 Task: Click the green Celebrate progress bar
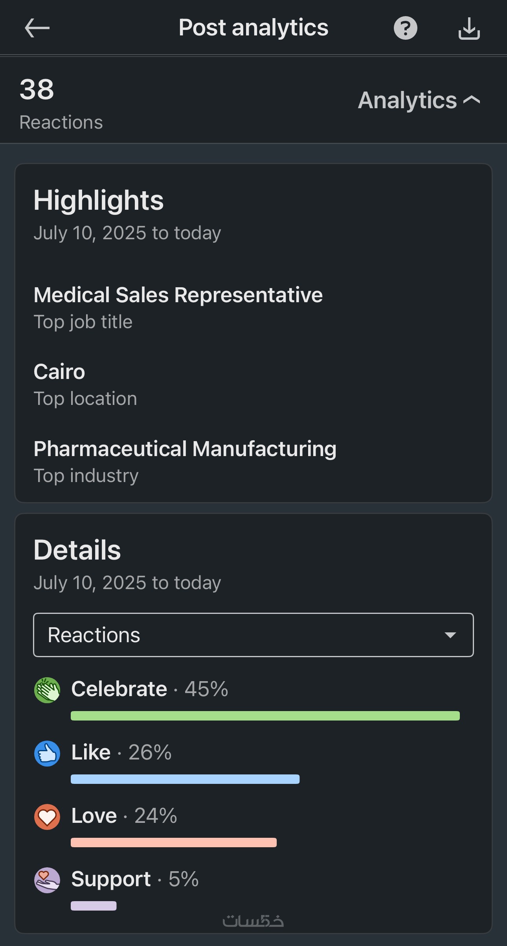click(x=265, y=716)
